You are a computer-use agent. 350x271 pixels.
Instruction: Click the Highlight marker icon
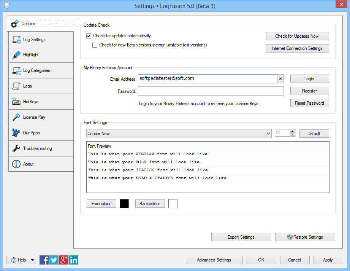tap(16, 55)
